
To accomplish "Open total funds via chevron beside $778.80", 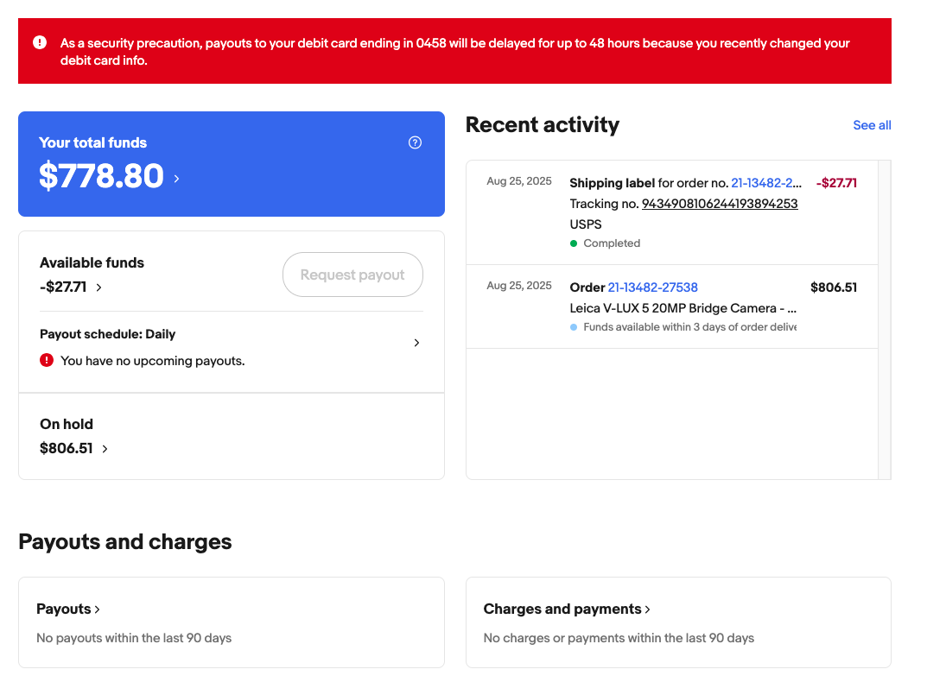I will coord(177,179).
